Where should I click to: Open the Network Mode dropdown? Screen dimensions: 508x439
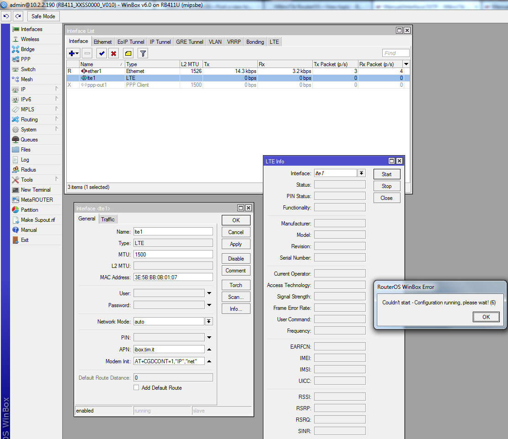(209, 322)
